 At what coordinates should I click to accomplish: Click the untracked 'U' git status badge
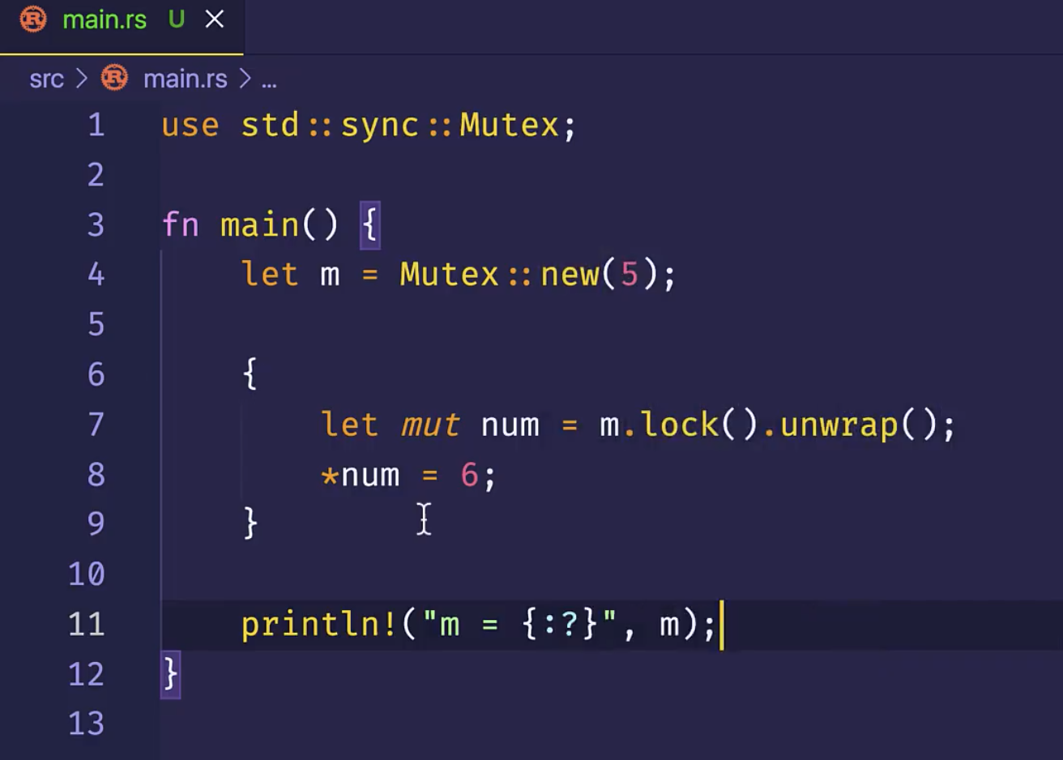tap(176, 19)
